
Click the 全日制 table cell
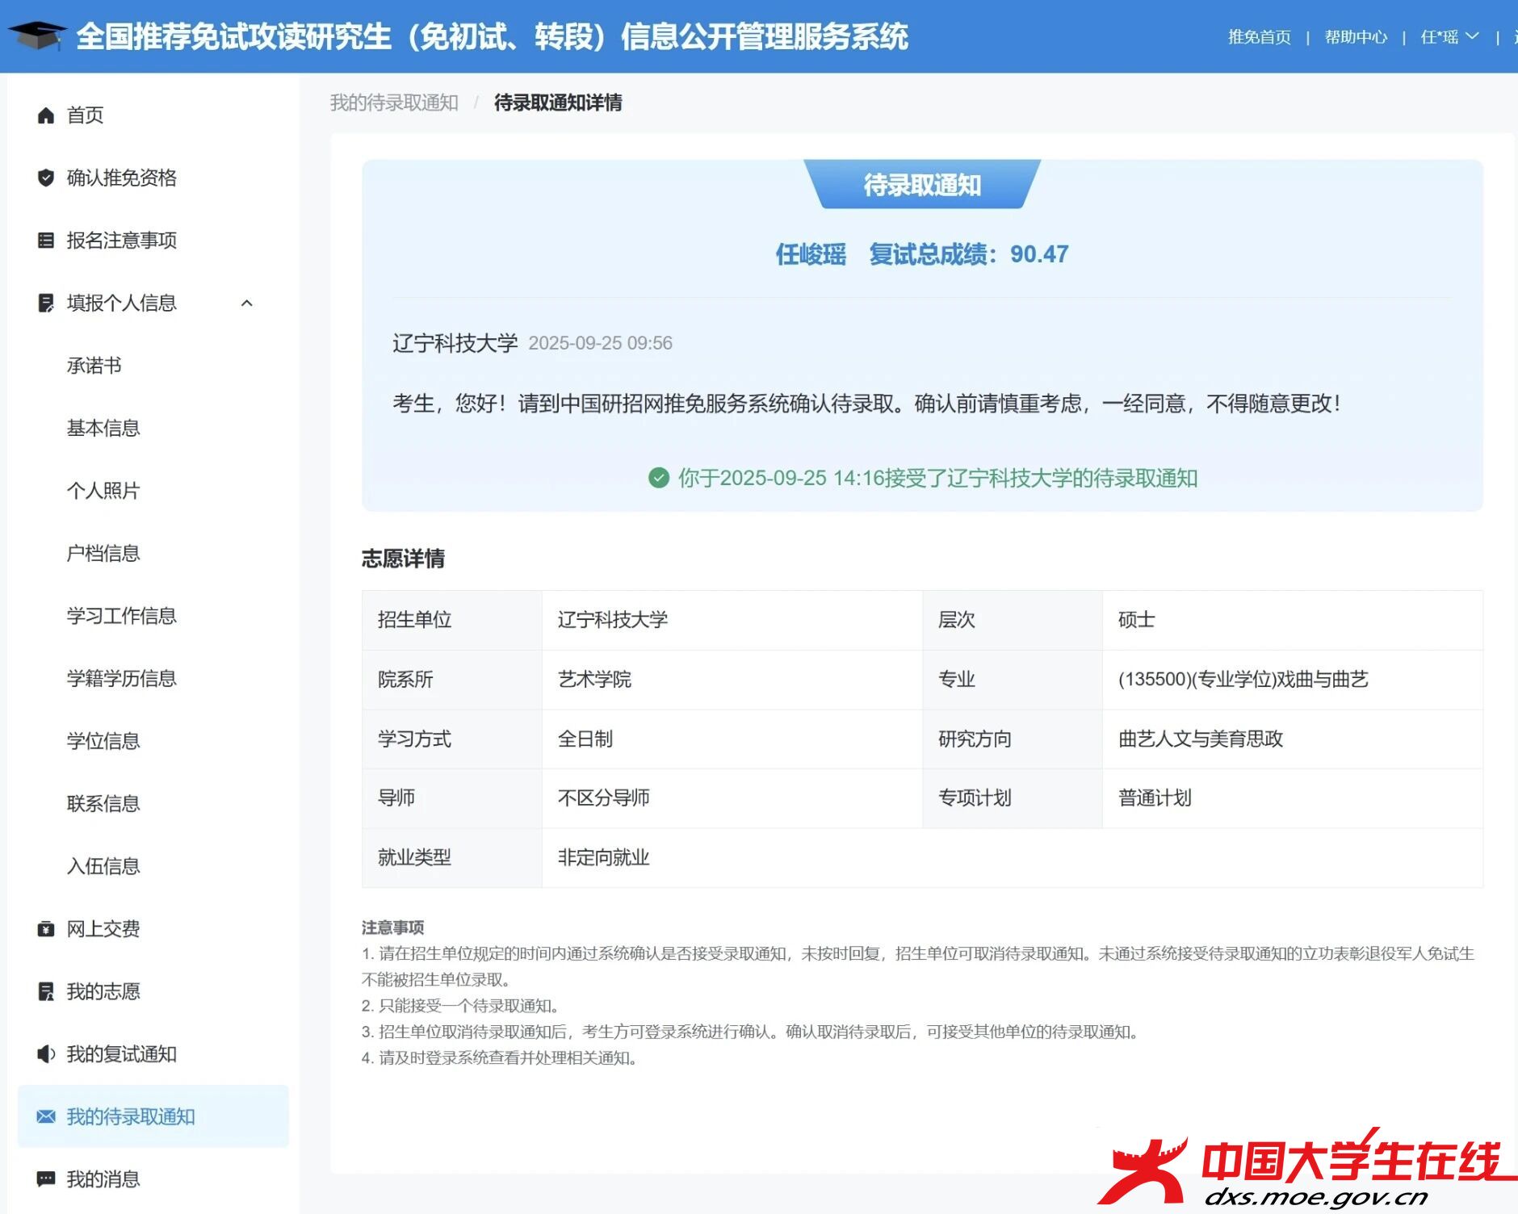(x=732, y=739)
